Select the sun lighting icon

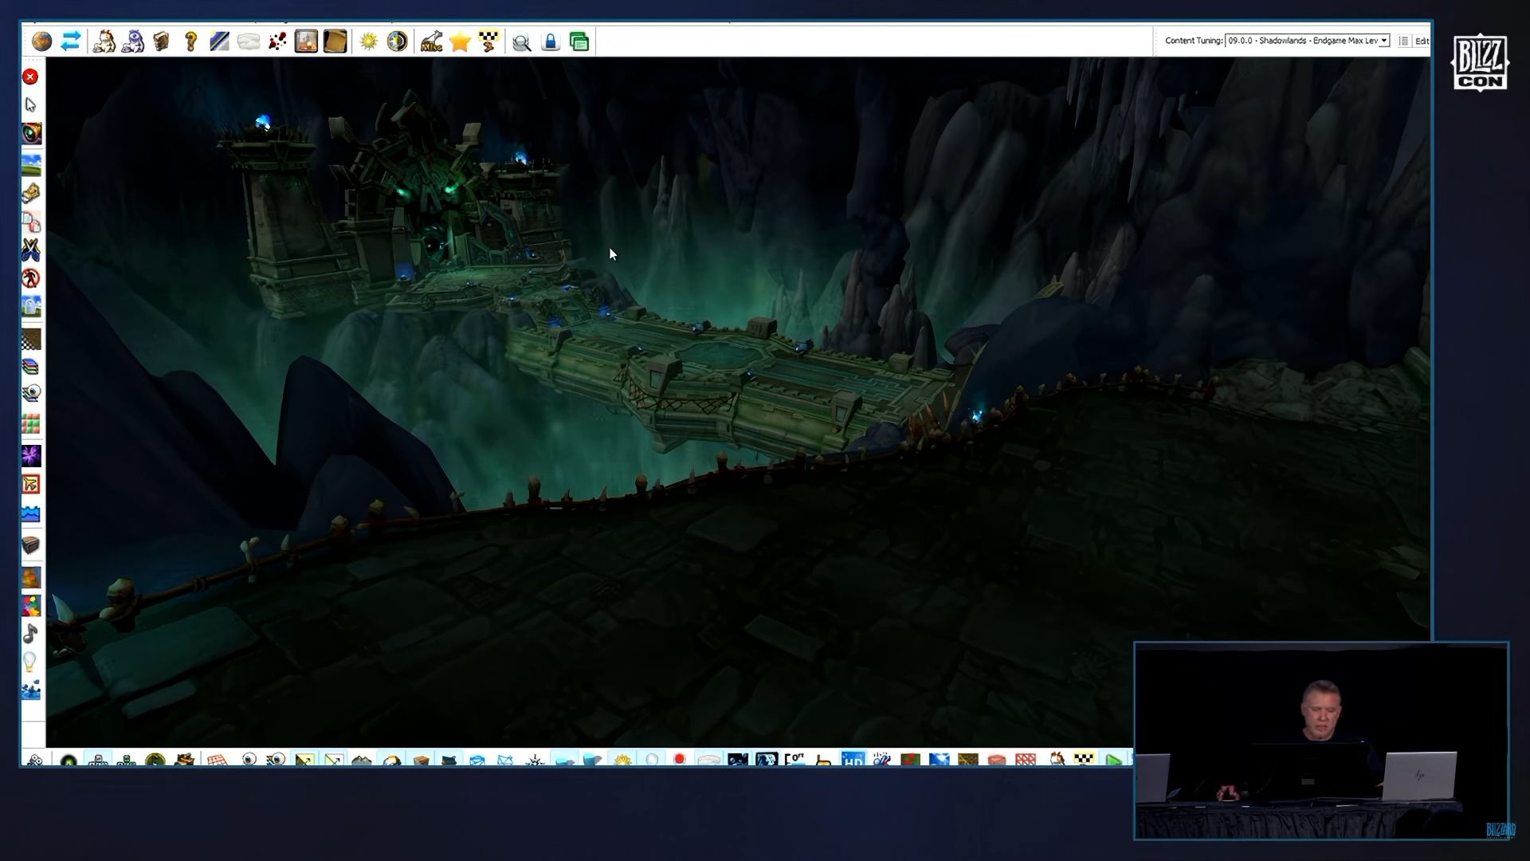point(368,41)
